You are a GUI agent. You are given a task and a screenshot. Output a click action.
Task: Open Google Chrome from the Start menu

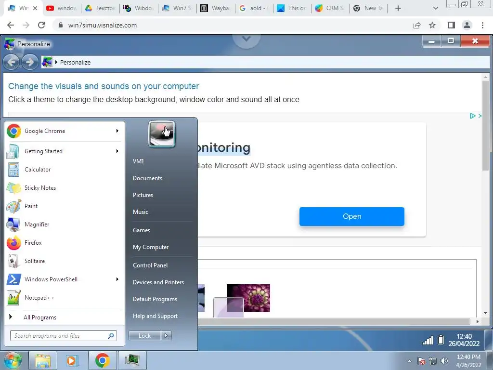65,131
